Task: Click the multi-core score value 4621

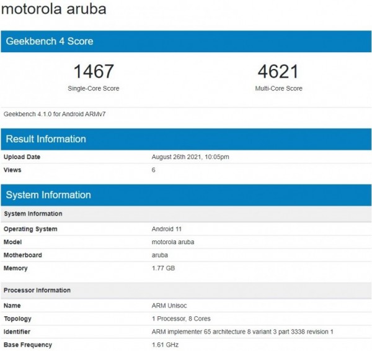Action: pos(278,71)
